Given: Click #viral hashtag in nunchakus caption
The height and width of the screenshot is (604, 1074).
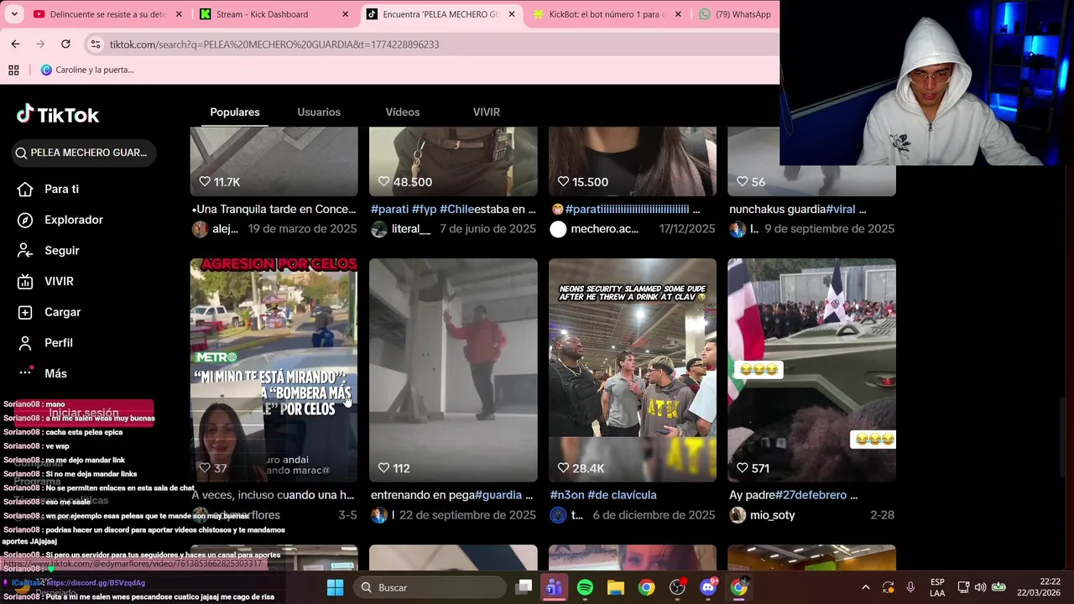Looking at the screenshot, I should click(x=841, y=209).
